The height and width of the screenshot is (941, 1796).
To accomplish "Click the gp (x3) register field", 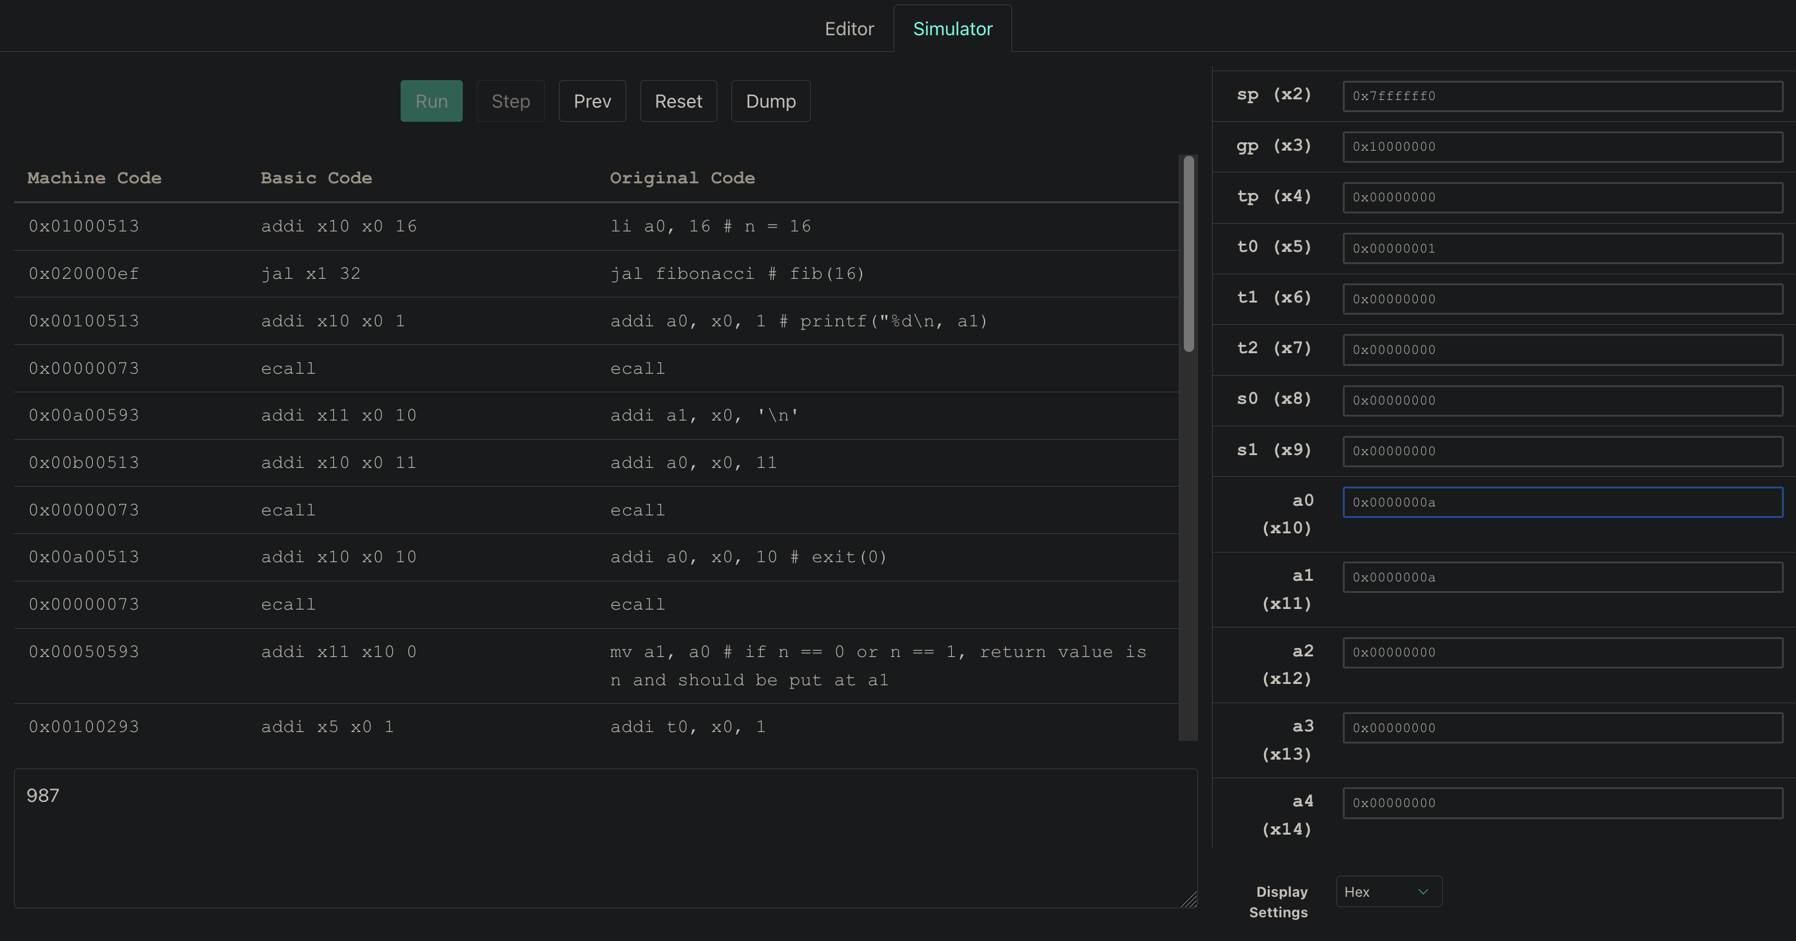I will tap(1562, 146).
